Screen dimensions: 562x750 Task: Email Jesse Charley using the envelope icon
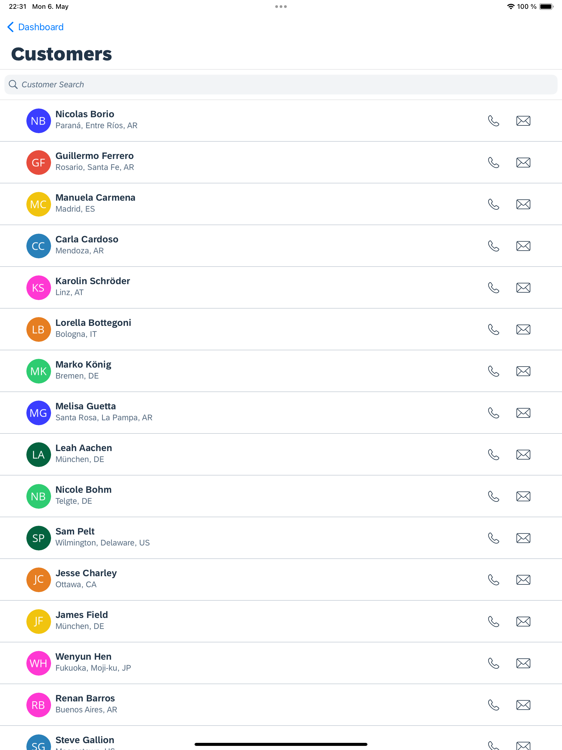click(x=523, y=580)
